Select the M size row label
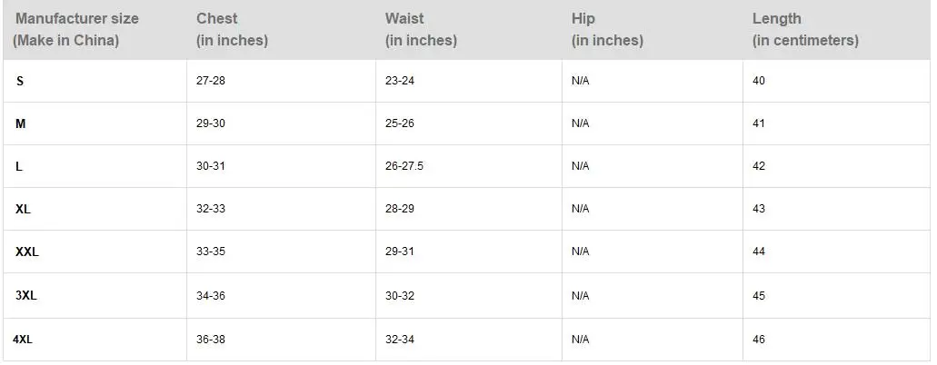The image size is (937, 365). 20,124
